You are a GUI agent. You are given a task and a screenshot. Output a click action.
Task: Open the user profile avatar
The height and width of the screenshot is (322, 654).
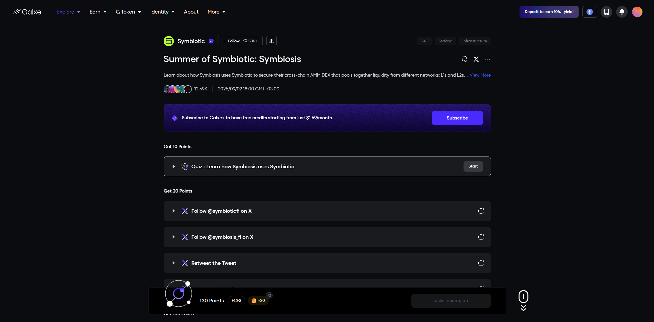[x=637, y=12]
